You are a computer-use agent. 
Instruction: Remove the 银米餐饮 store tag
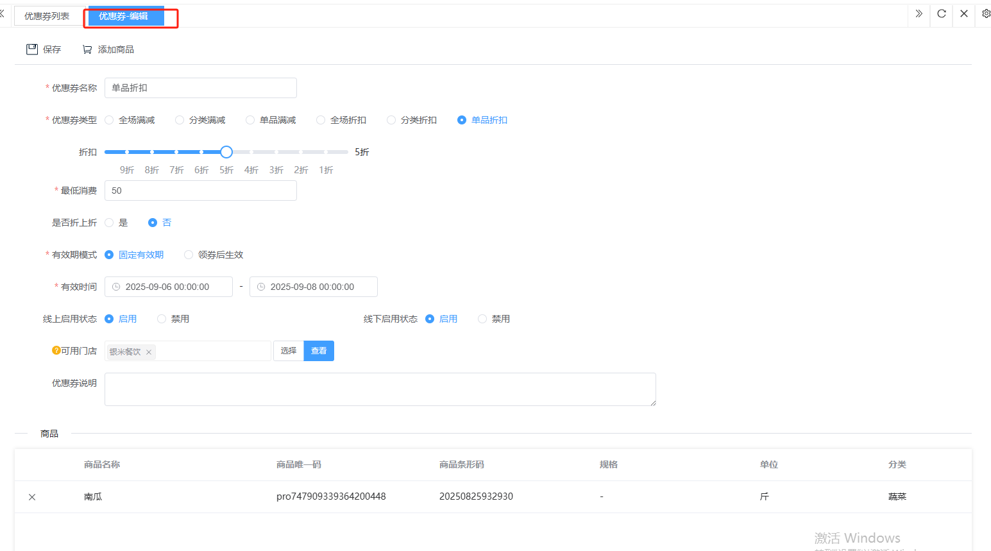point(149,352)
